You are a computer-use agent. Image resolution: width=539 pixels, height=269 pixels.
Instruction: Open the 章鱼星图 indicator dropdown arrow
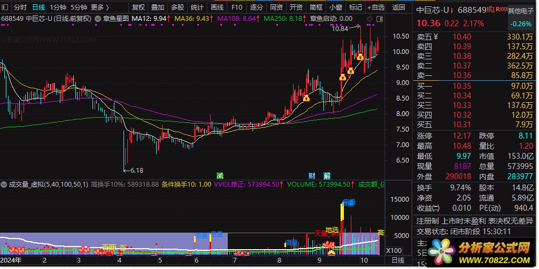97,19
